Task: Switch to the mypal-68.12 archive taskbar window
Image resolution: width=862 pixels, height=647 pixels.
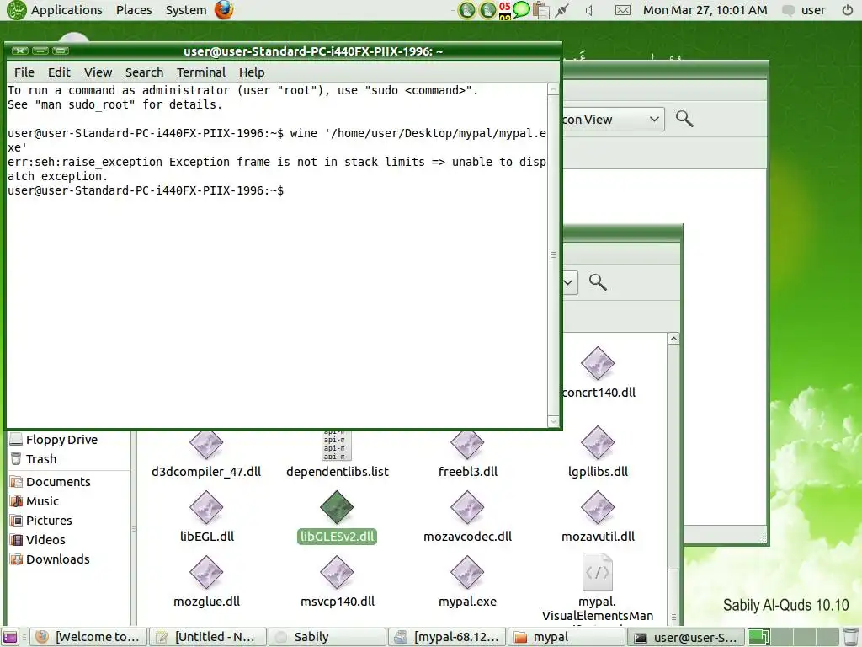Action: click(x=447, y=637)
